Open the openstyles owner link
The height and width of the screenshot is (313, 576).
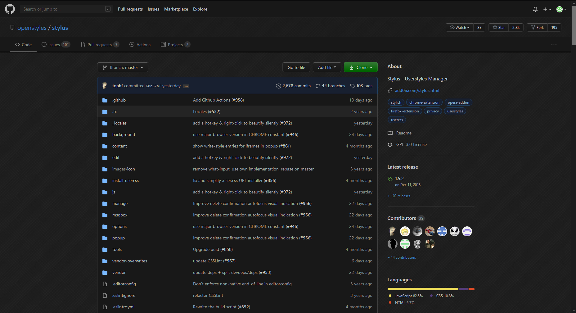(x=32, y=28)
